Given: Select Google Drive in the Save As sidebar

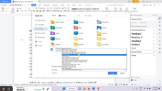Looking at the screenshot, I should [x=39, y=41].
